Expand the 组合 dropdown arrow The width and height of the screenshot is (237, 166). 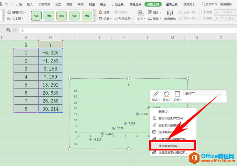click(160, 12)
